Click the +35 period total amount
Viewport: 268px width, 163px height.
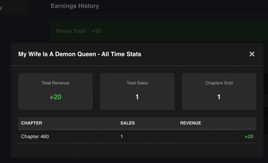[x=96, y=31]
